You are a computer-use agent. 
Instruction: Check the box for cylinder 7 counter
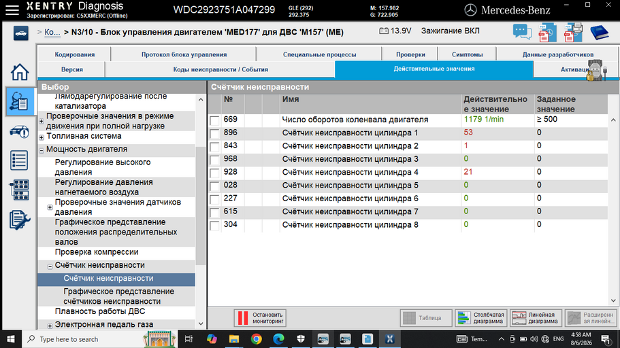coord(214,213)
